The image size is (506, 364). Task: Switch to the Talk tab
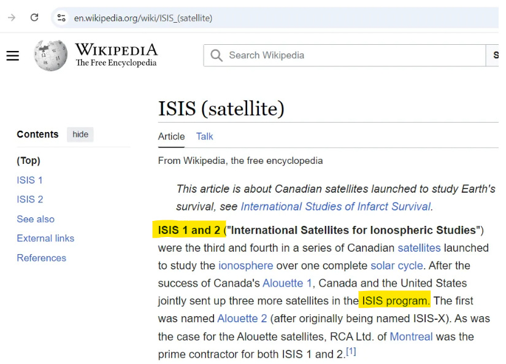pos(205,137)
